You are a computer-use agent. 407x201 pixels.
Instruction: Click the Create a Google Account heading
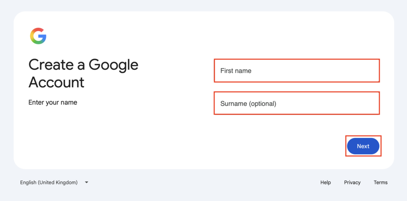tap(83, 74)
